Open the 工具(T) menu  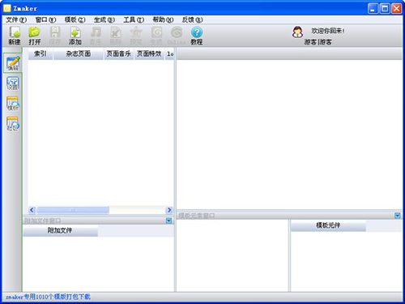pyautogui.click(x=134, y=19)
